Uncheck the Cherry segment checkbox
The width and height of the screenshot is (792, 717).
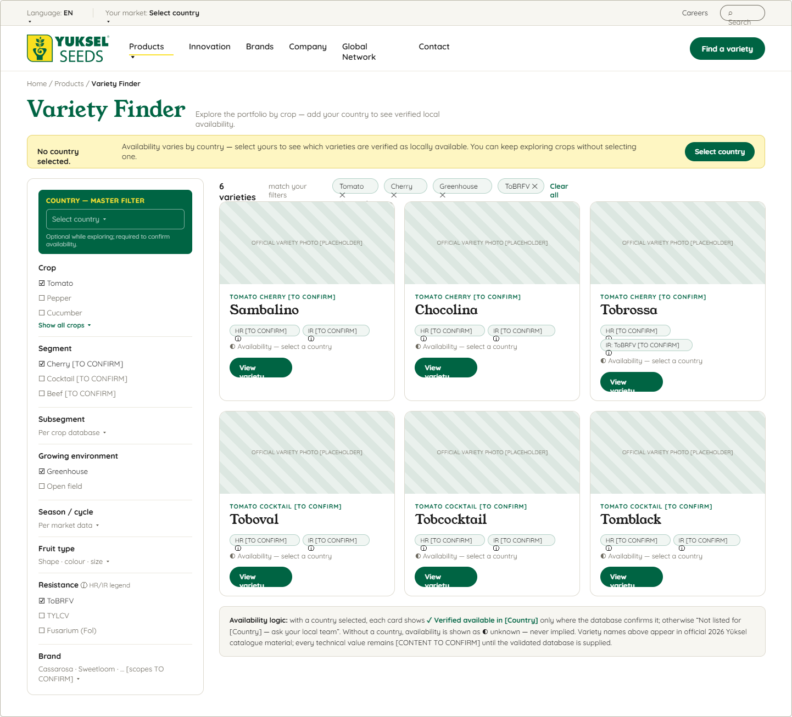tap(42, 364)
